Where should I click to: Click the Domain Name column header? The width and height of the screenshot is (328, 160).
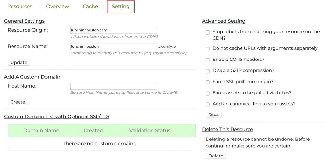point(41,131)
